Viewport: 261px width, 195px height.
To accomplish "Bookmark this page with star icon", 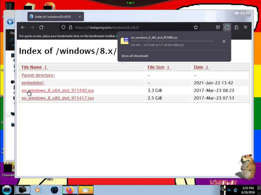I will pyautogui.click(x=196, y=27).
